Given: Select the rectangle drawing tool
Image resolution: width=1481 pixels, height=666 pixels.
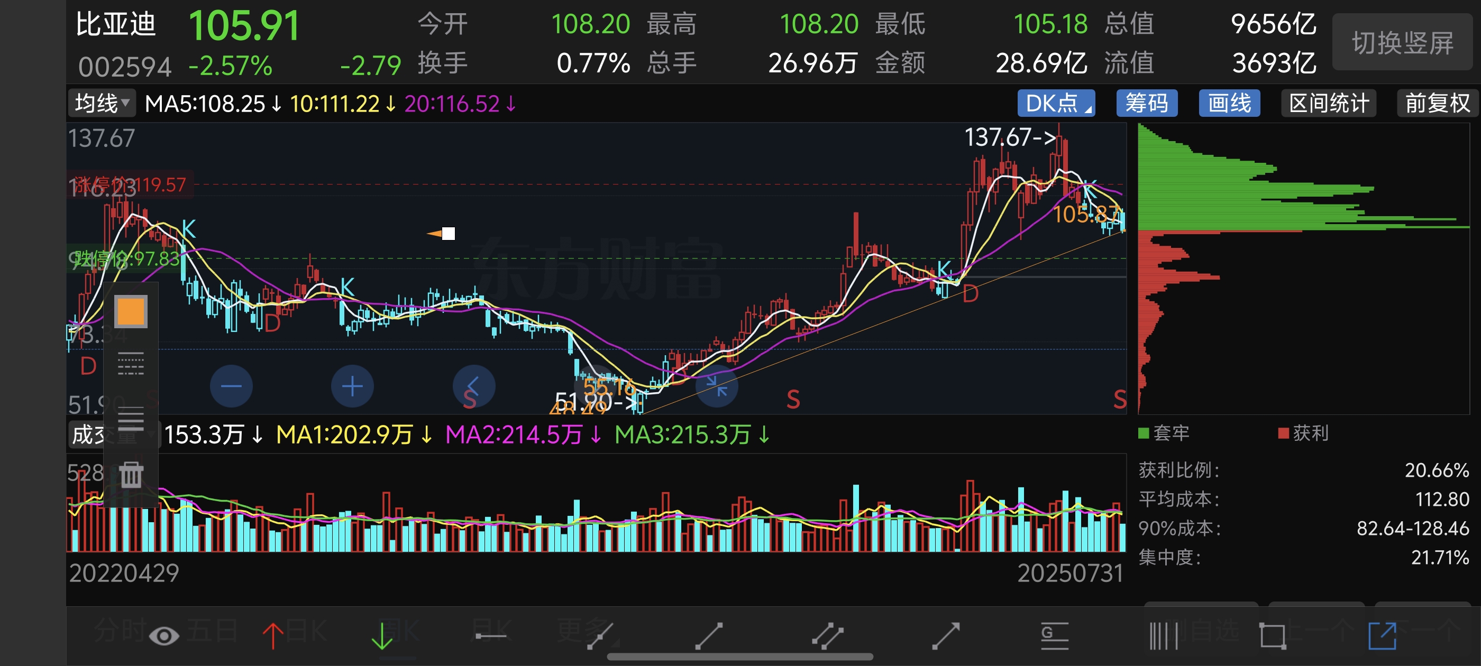Looking at the screenshot, I should point(1272,636).
